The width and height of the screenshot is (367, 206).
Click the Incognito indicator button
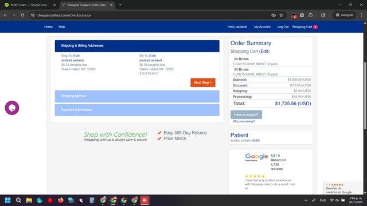click(345, 15)
